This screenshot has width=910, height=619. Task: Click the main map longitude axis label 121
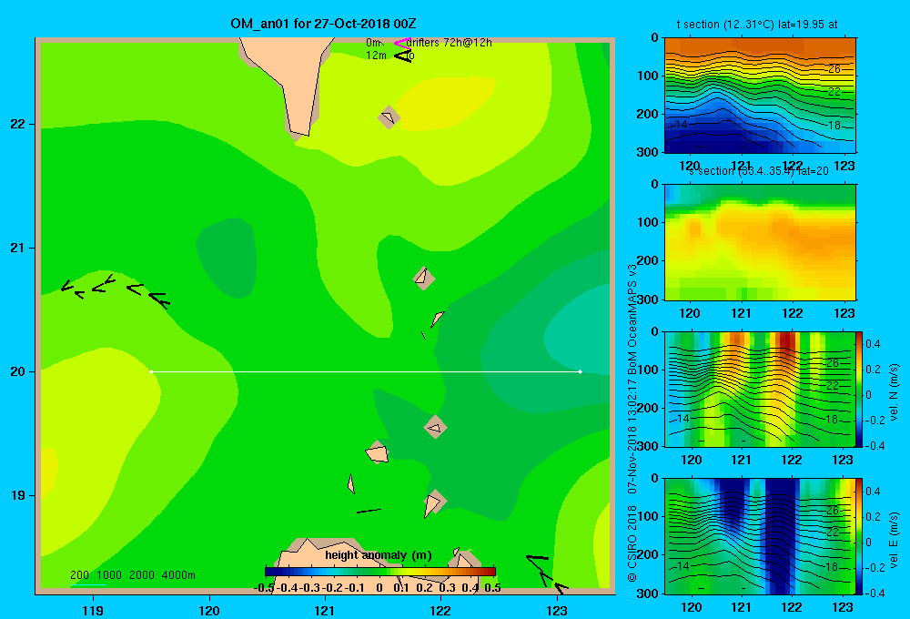click(x=325, y=610)
